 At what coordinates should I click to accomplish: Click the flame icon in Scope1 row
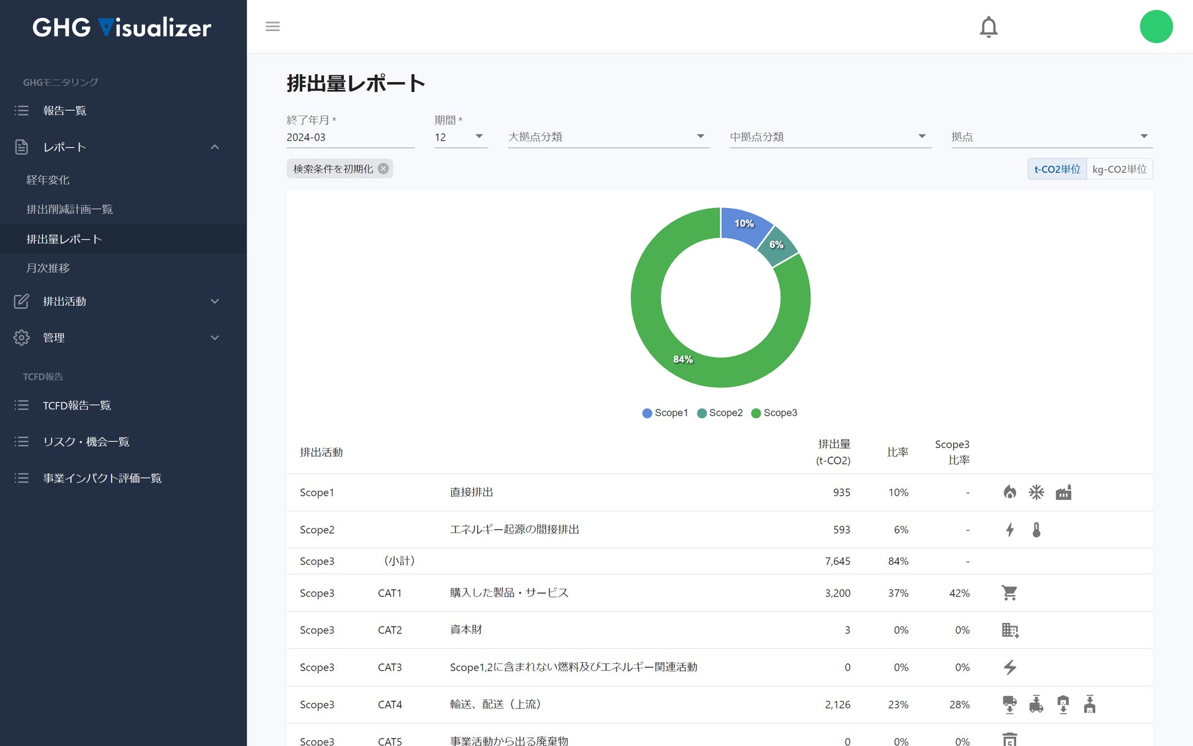(x=1009, y=492)
